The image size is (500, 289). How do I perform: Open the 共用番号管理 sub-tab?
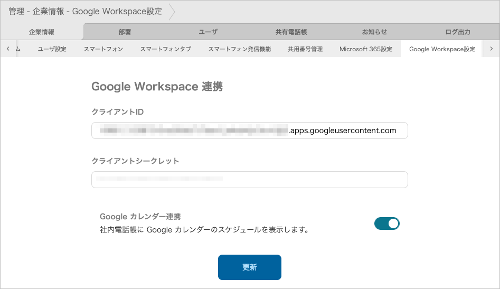(x=305, y=49)
